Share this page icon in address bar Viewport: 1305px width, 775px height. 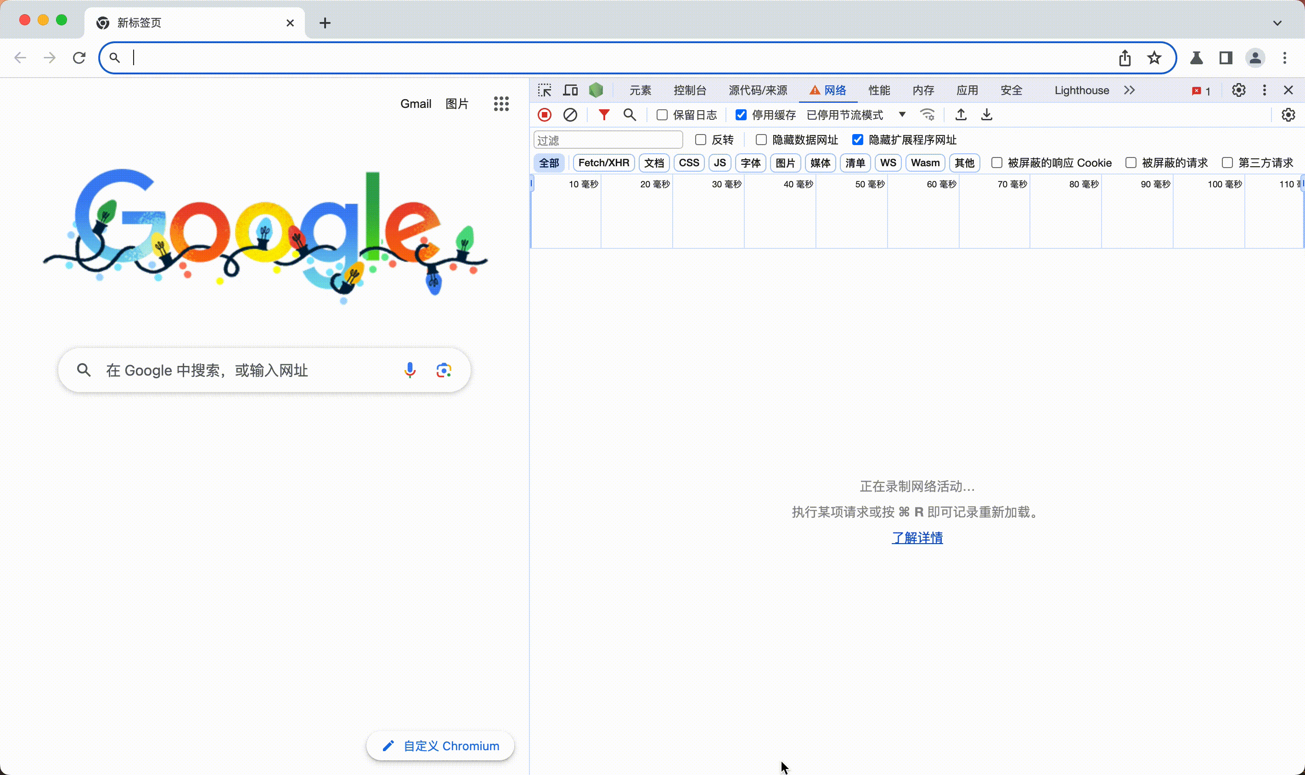[x=1125, y=57]
